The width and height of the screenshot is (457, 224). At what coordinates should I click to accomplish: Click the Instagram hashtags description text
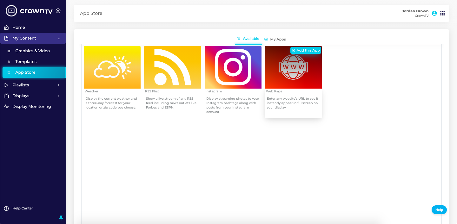[233, 105]
